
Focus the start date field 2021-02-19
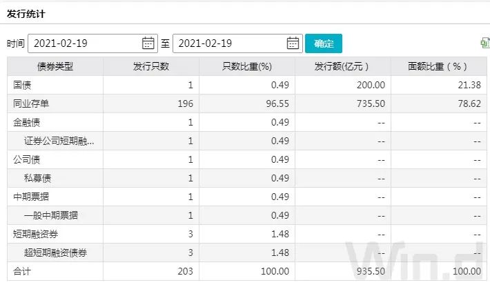pyautogui.click(x=92, y=43)
